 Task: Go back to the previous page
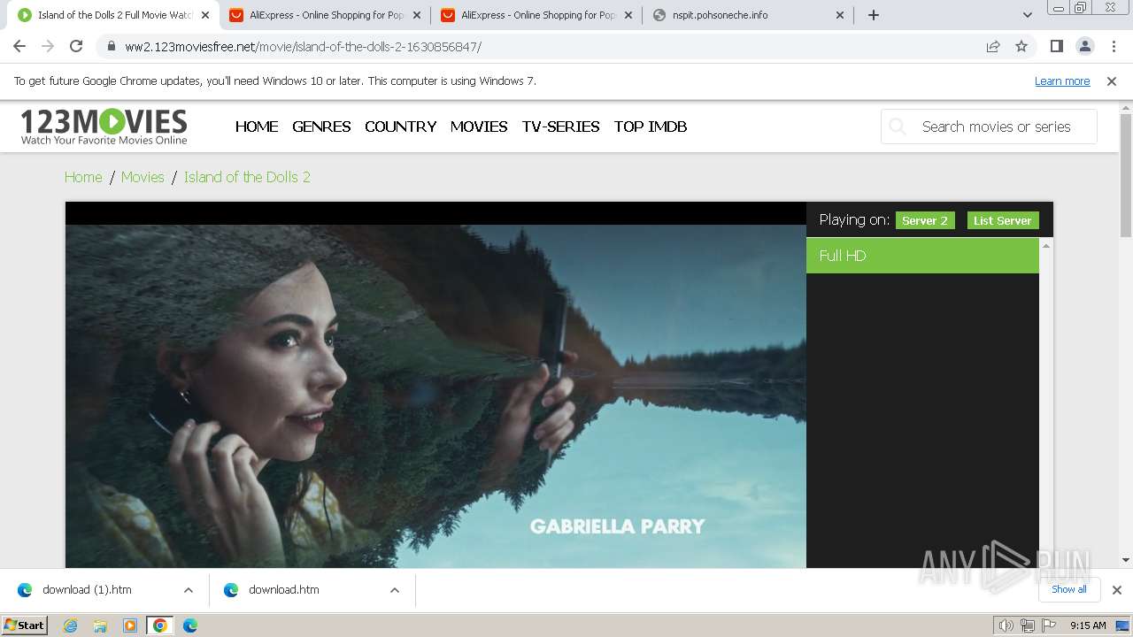(19, 47)
